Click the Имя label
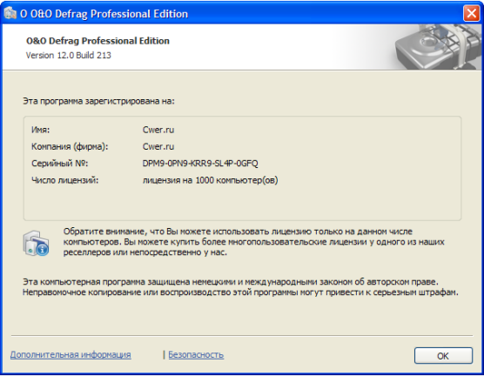Viewport: 484px width, 376px height. [40, 130]
